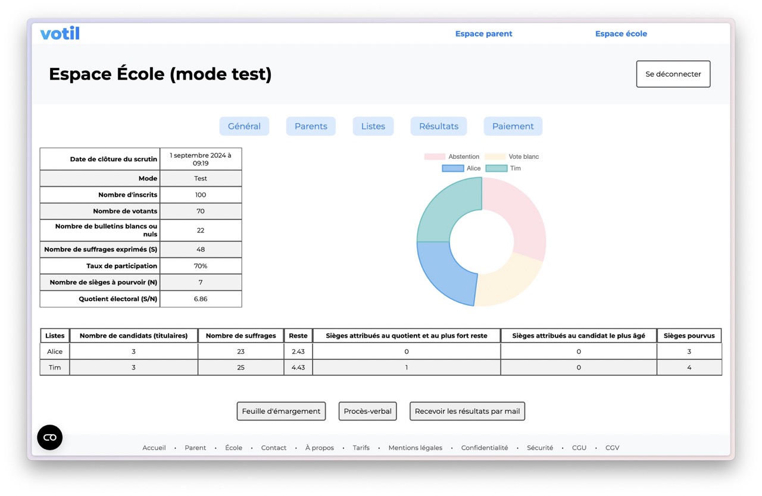Download the Feuille d'émargement
Image resolution: width=762 pixels, height=496 pixels.
(281, 411)
